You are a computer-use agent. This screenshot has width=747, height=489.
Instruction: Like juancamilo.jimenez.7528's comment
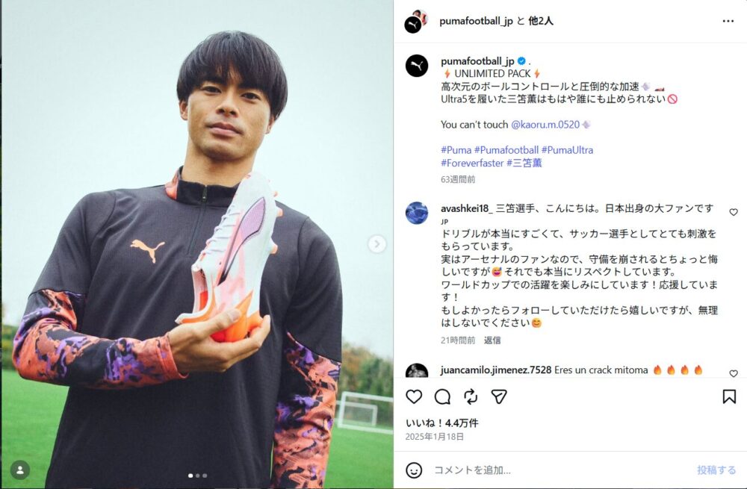click(734, 373)
